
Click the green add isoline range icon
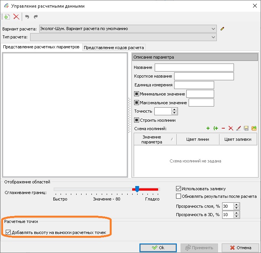point(216,129)
